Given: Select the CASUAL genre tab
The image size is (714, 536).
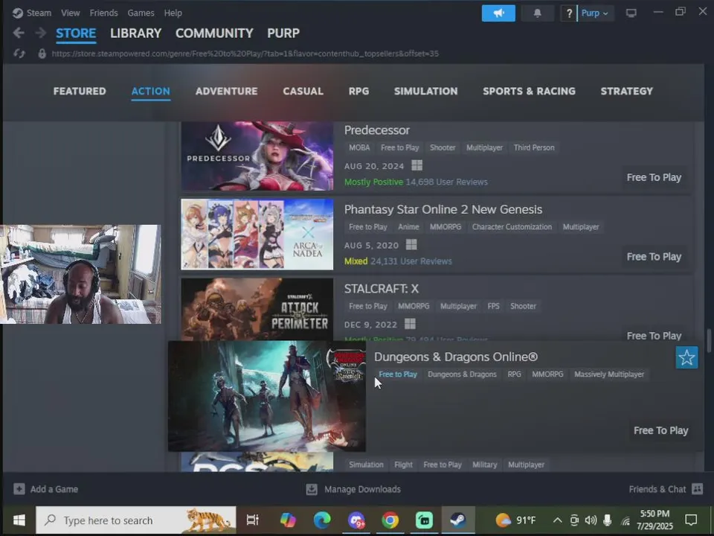Looking at the screenshot, I should pos(303,91).
